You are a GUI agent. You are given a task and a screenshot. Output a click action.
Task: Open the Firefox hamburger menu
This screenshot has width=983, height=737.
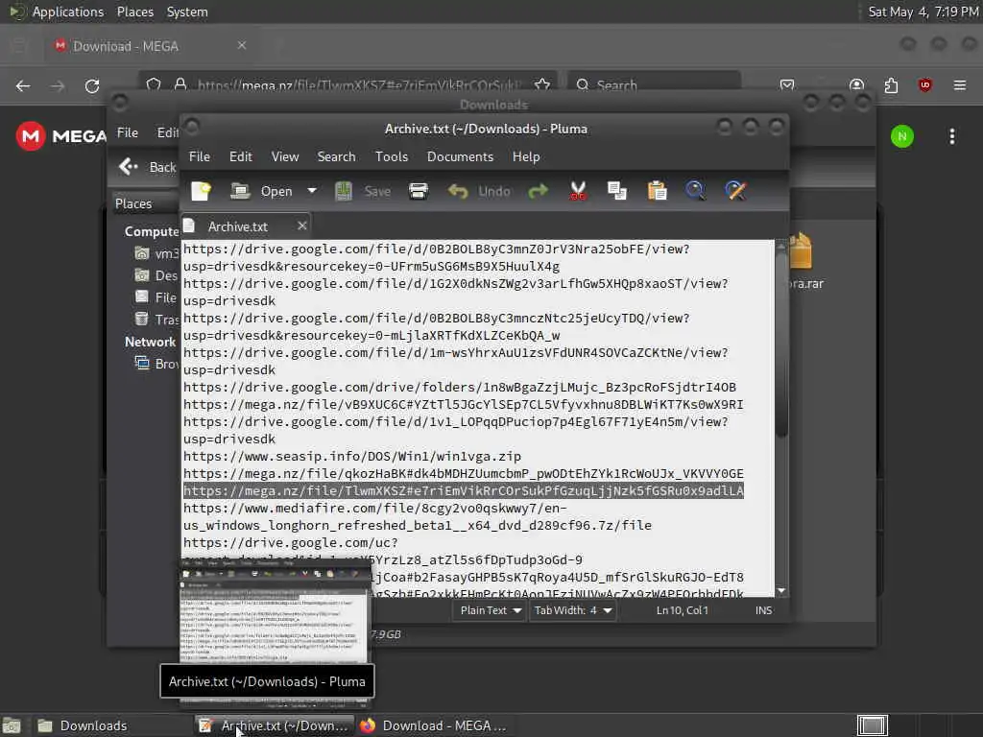coord(960,85)
